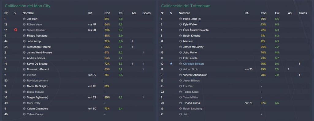Click the star icon next to Christian Eriksen

(171, 64)
